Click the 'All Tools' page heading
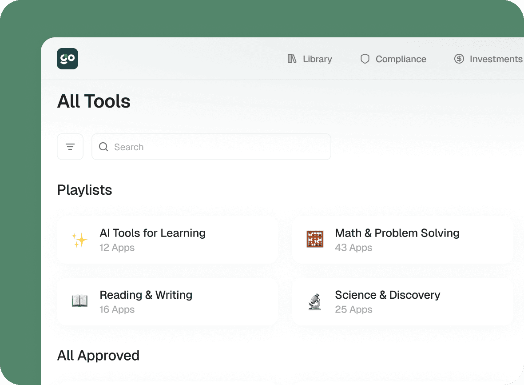The image size is (524, 385). pos(94,101)
